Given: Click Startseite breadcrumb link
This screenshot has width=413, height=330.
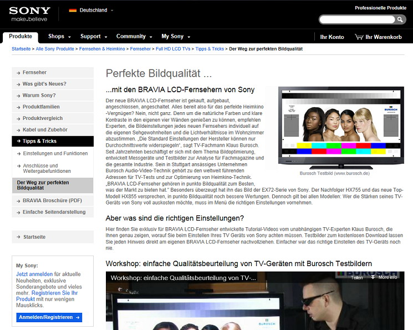Looking at the screenshot, I should (21, 49).
